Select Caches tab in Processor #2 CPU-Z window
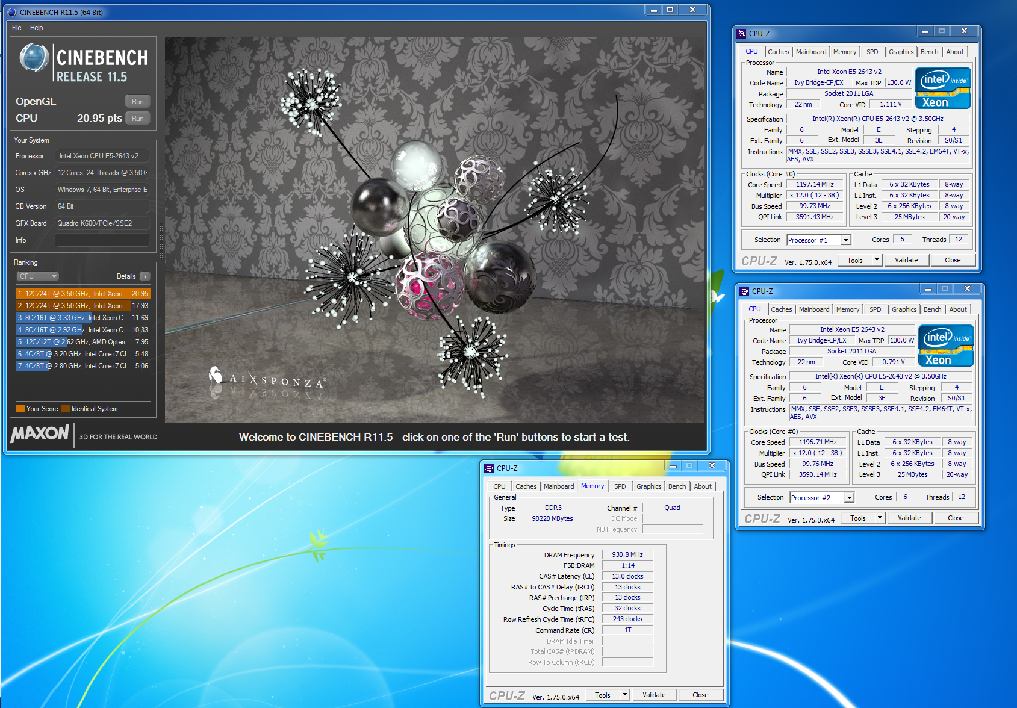This screenshot has height=708, width=1017. [x=782, y=309]
